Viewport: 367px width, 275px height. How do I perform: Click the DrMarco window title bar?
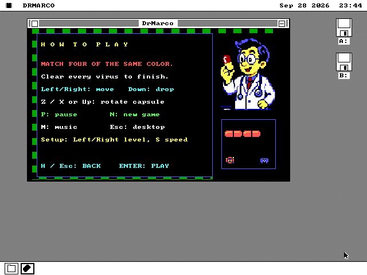tap(158, 23)
